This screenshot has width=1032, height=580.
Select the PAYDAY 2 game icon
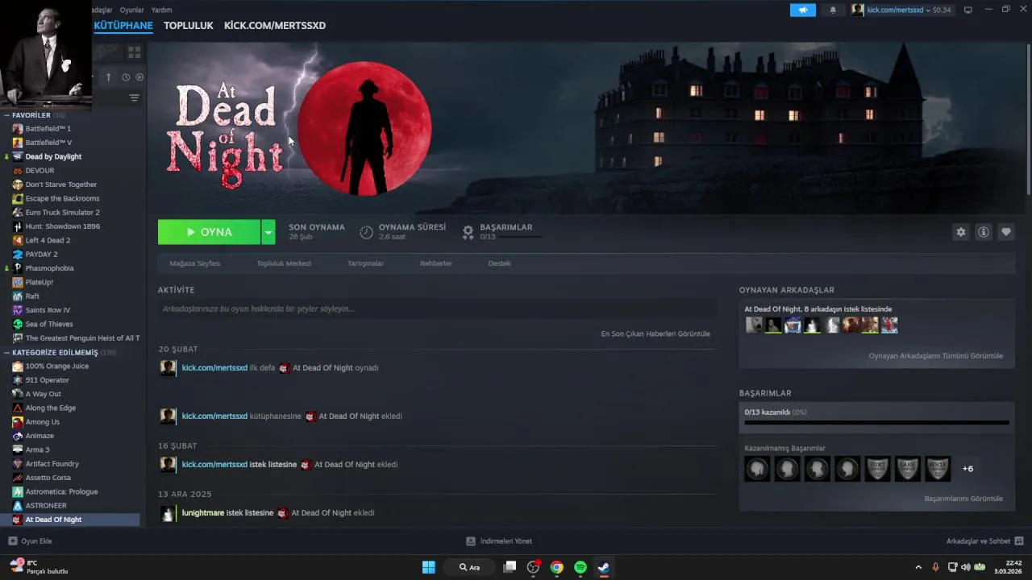pyautogui.click(x=18, y=255)
